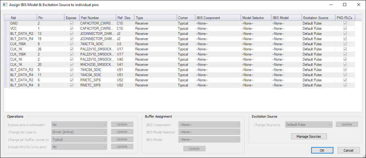Toggle Expose checkbox for MACH230 U41 row
This screenshot has width=366, height=158.
point(72,65)
